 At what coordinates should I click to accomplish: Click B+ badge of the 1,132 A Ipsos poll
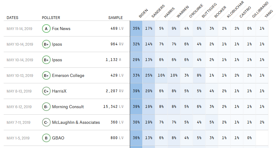click(46, 60)
